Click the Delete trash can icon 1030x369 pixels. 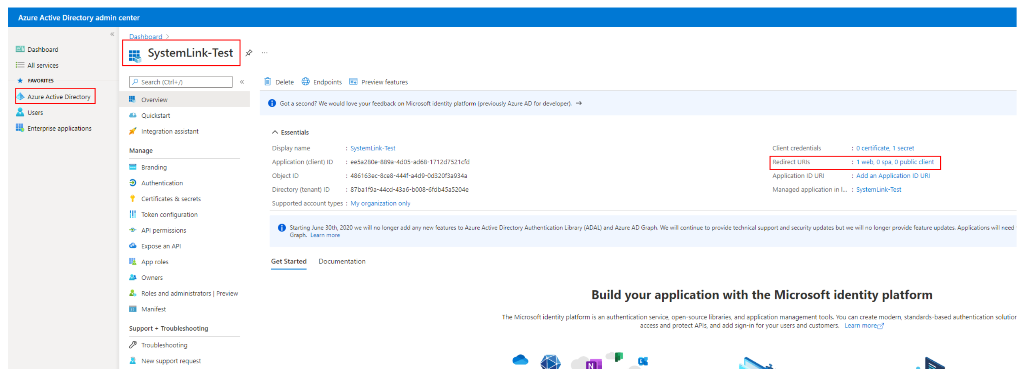[268, 81]
